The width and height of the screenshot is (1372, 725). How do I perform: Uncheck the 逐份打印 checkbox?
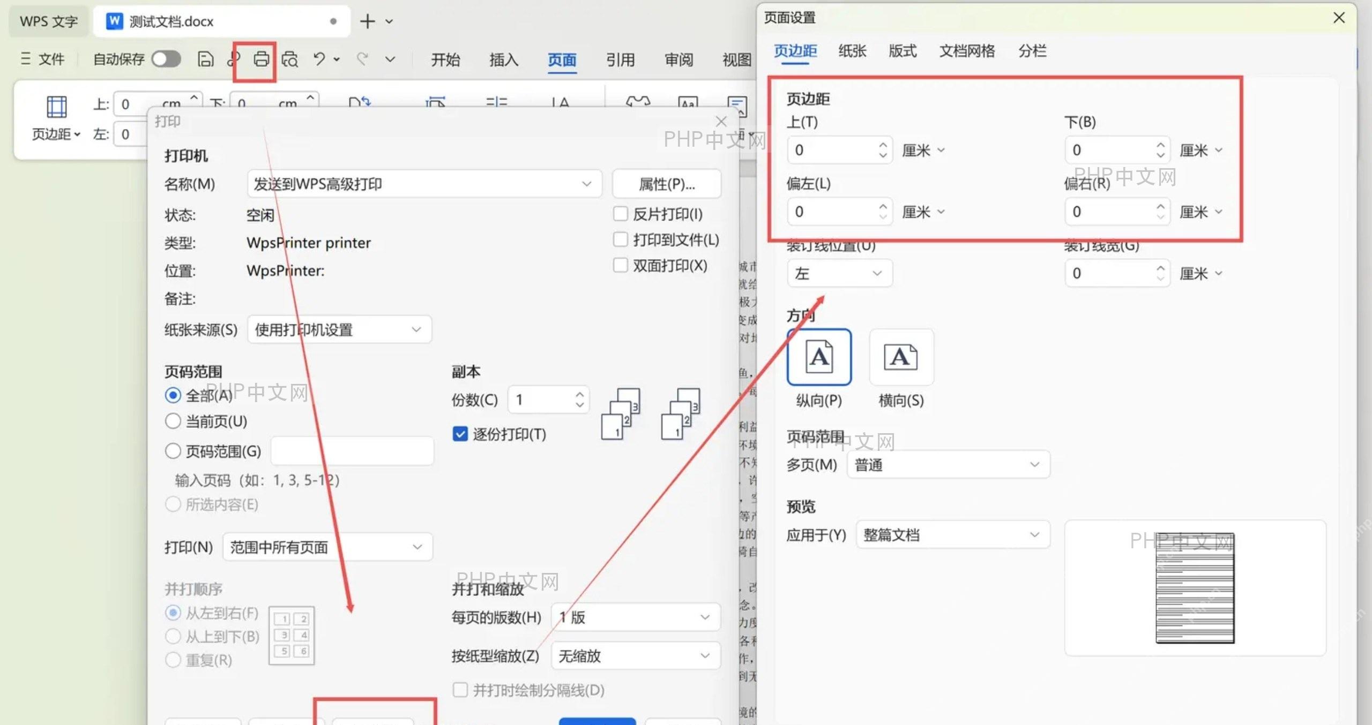click(x=460, y=434)
